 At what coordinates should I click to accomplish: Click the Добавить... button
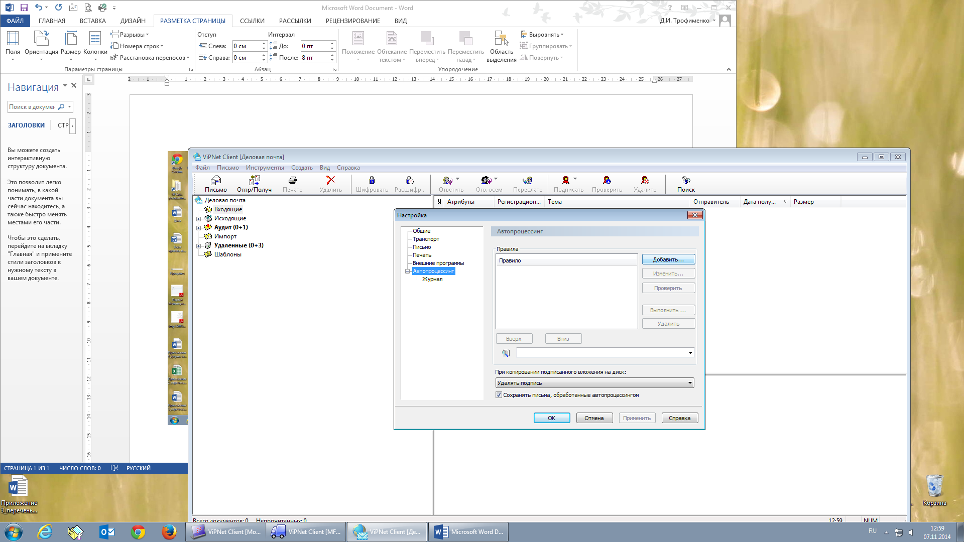point(668,259)
